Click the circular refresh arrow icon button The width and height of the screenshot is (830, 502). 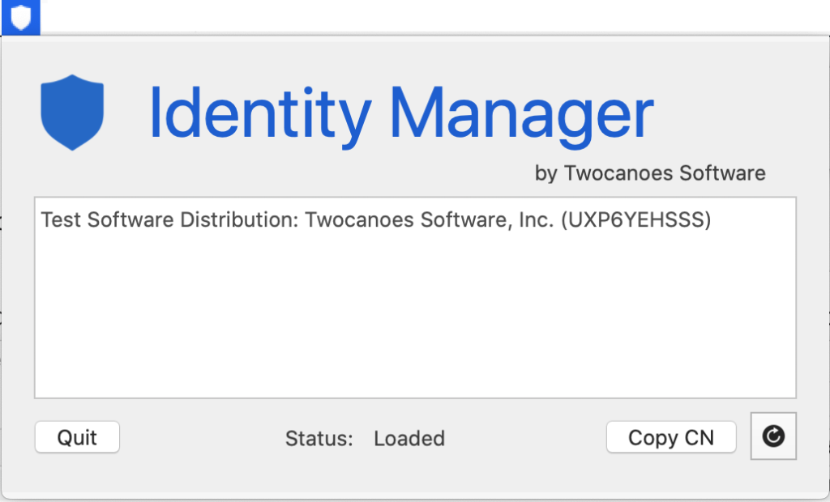(x=773, y=436)
